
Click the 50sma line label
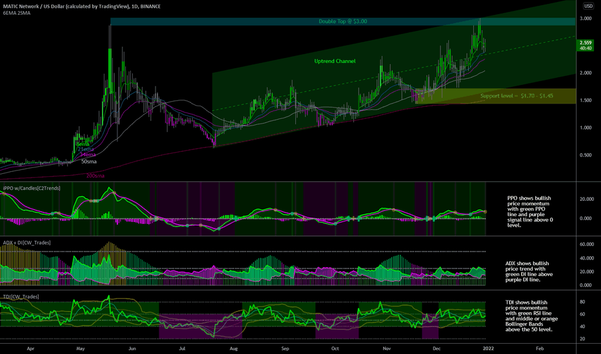coord(89,162)
